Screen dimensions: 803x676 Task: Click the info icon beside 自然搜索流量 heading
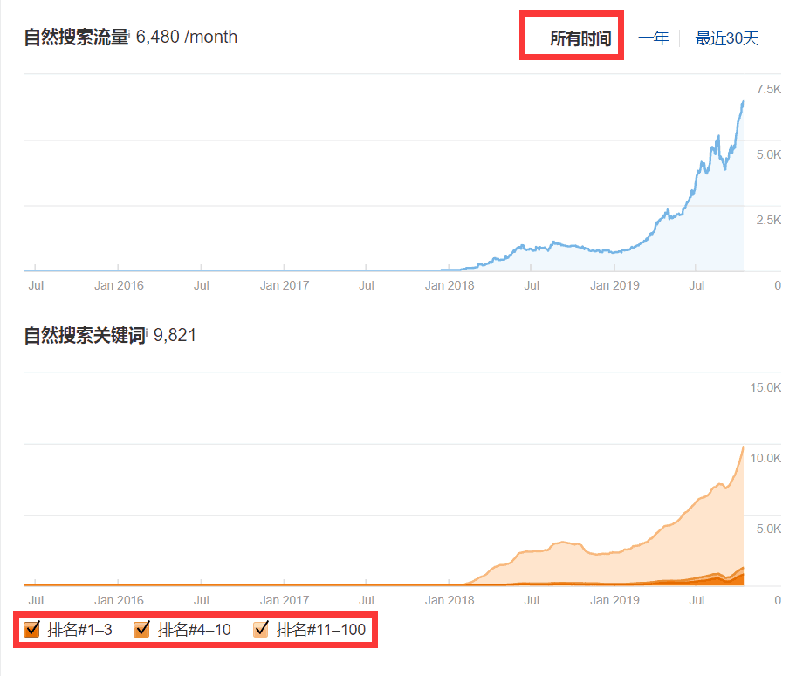(x=128, y=32)
